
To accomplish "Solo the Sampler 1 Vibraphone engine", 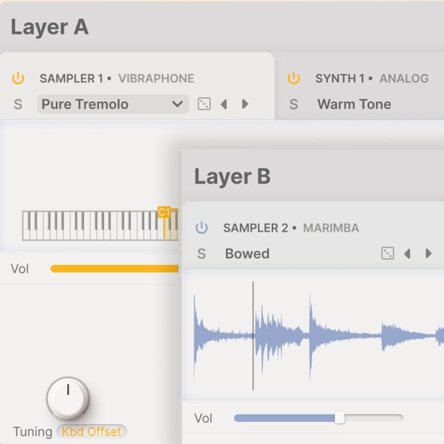I will [18, 104].
